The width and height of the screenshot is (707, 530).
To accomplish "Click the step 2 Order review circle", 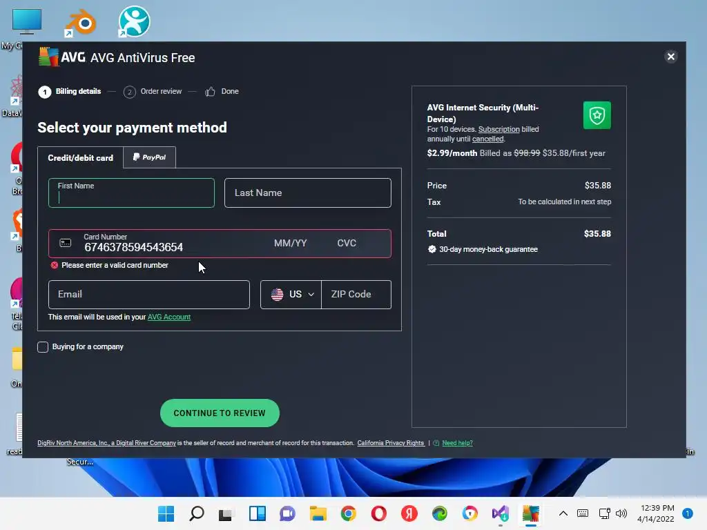I will point(129,92).
